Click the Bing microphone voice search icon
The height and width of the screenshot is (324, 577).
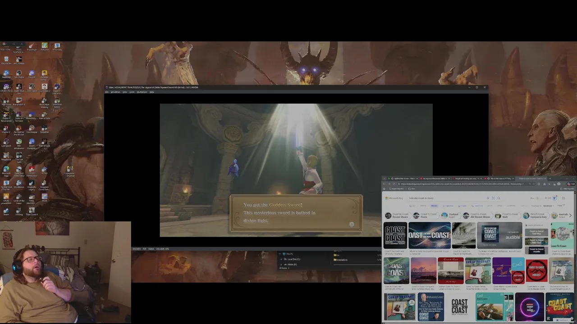tap(488, 198)
